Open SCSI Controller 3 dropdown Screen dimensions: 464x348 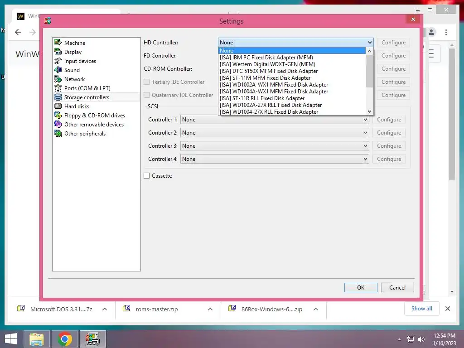click(275, 146)
